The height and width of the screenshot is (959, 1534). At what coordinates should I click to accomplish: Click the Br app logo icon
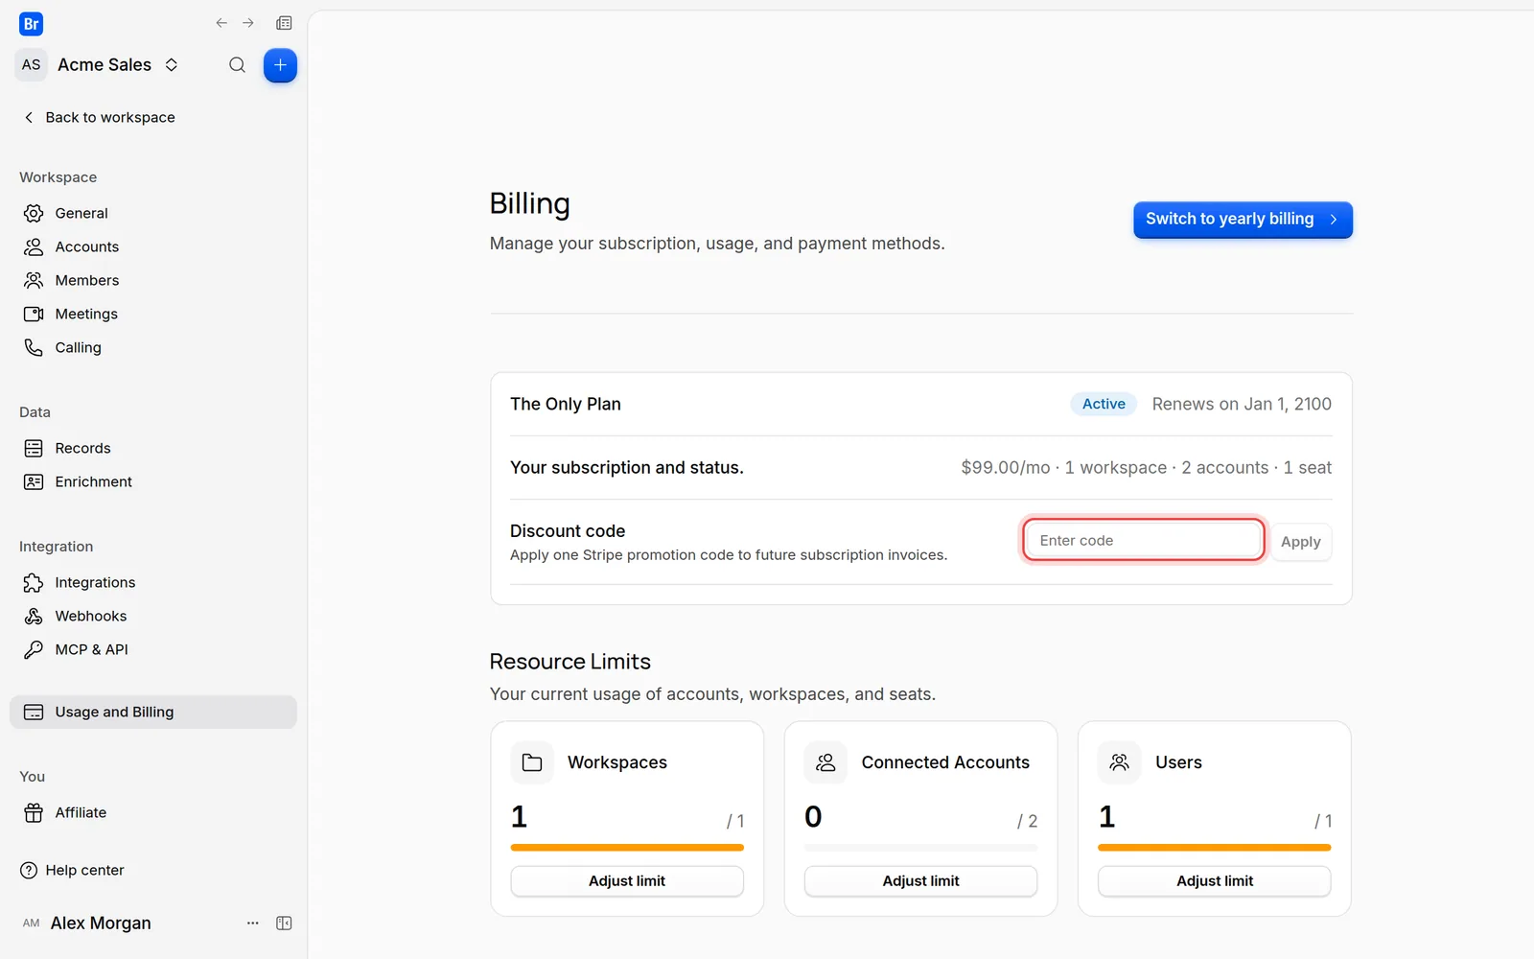click(x=31, y=24)
